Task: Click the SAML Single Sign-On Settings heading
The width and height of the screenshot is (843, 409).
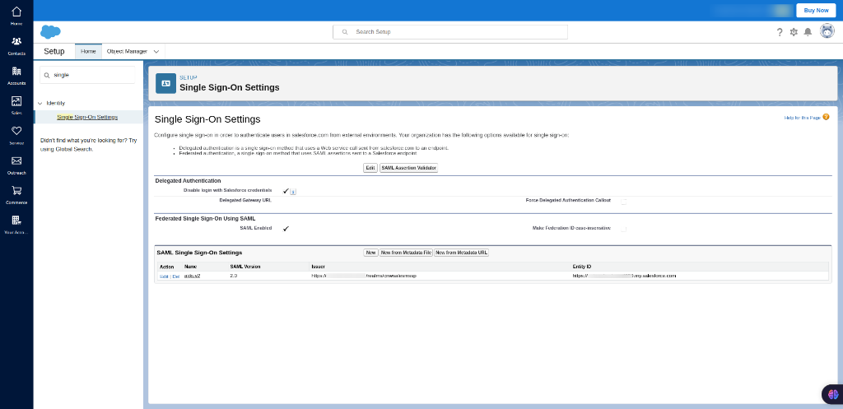Action: click(x=199, y=252)
